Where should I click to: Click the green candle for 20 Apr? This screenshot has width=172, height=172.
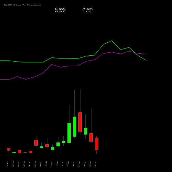(75, 127)
